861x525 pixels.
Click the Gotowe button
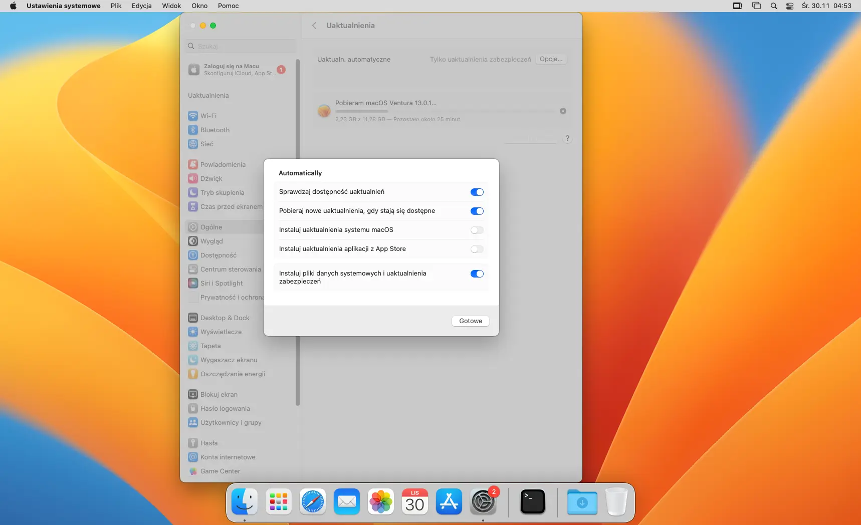471,321
